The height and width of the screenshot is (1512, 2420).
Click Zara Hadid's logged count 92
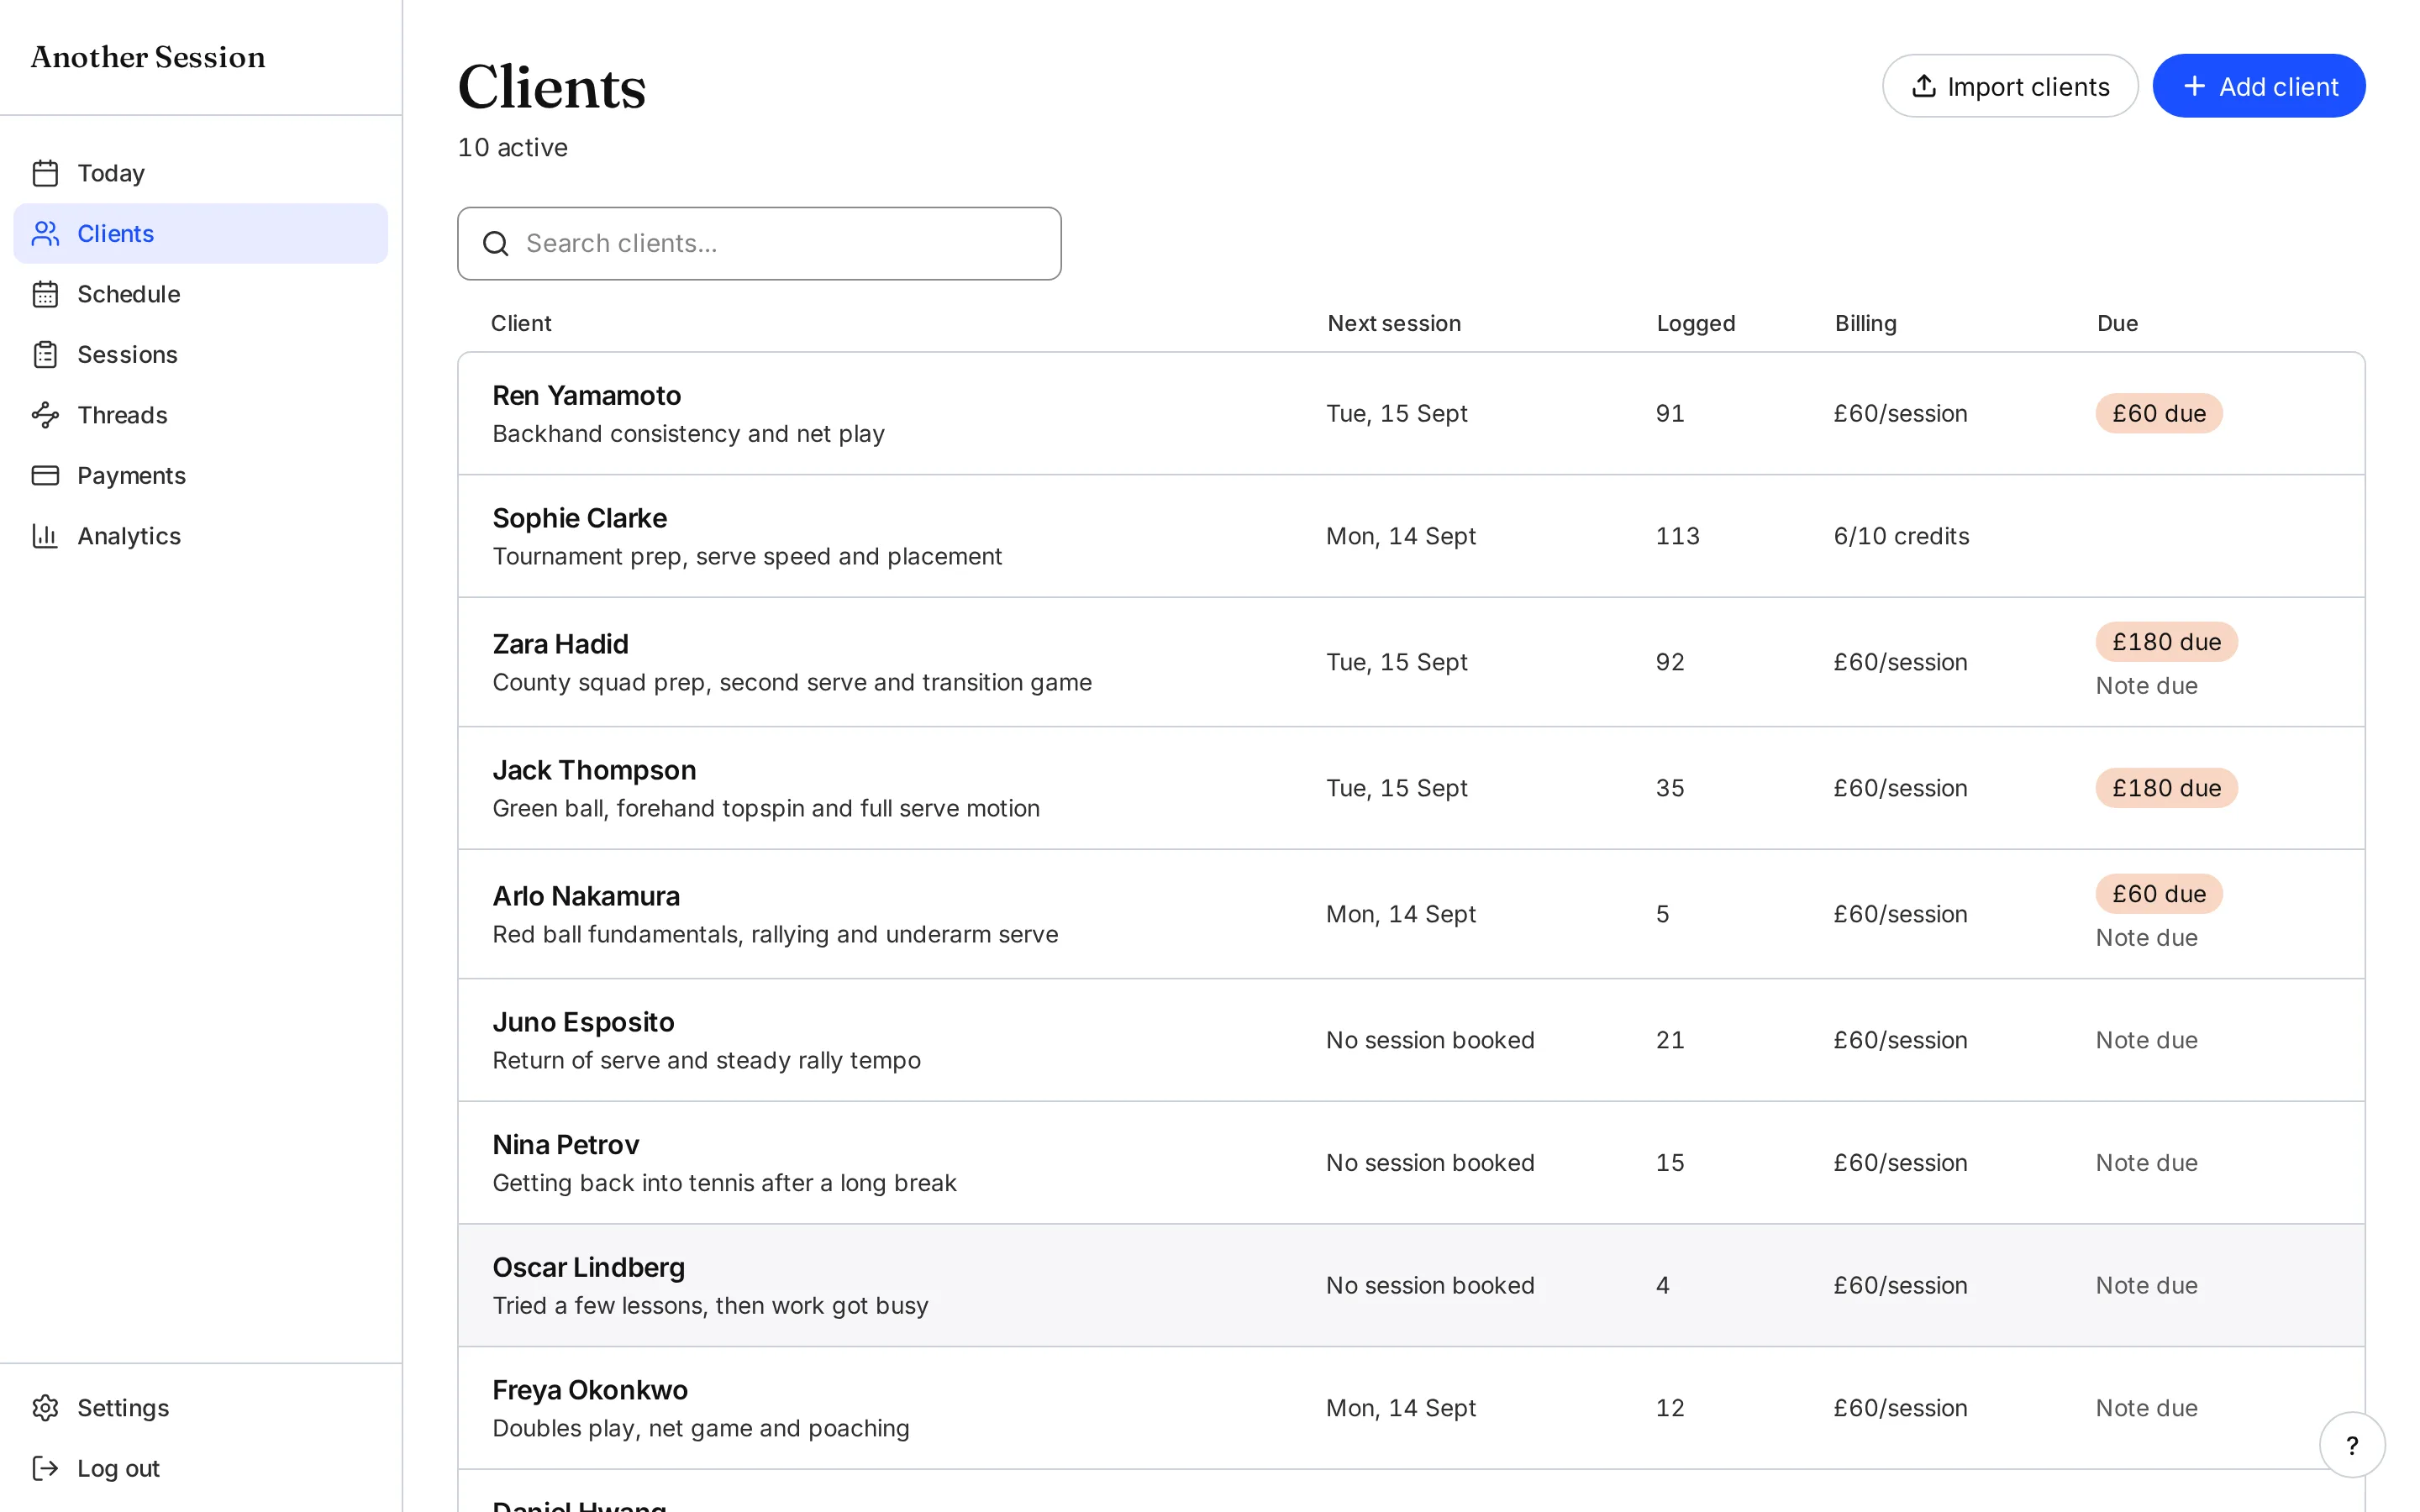coord(1670,662)
